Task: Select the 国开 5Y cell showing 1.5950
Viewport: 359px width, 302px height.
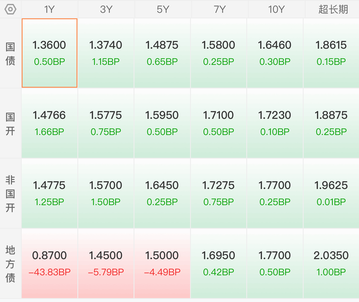Action: (x=162, y=123)
